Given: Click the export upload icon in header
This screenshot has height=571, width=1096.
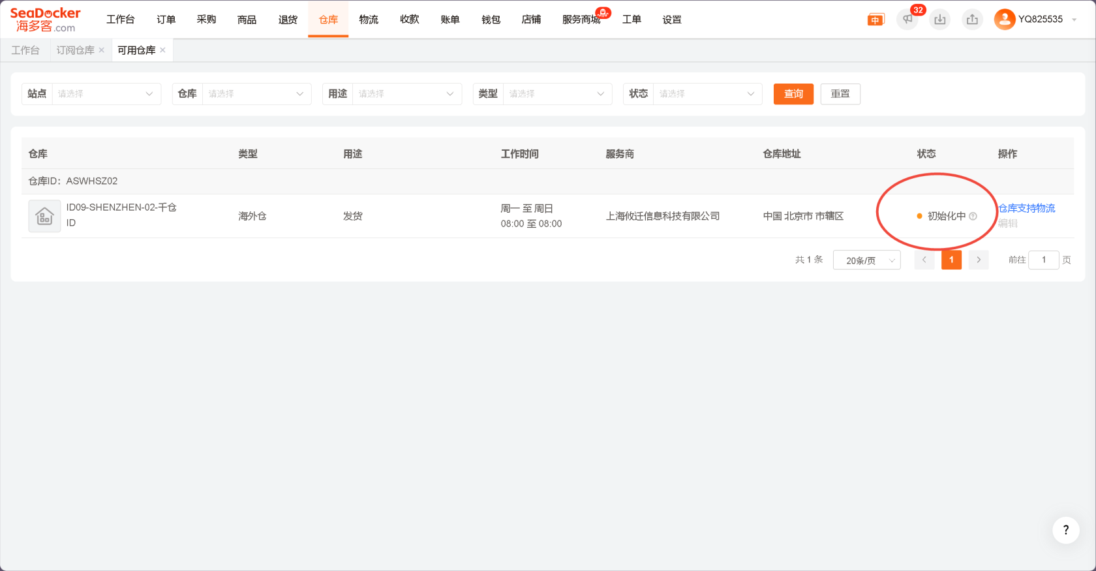Looking at the screenshot, I should pyautogui.click(x=972, y=20).
